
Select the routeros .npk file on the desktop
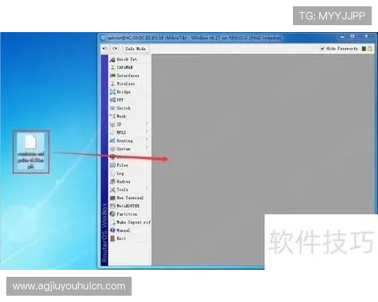[x=31, y=152]
